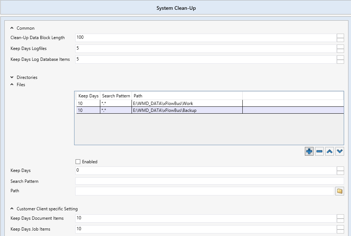Click into the Path text field

204,191
